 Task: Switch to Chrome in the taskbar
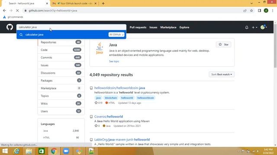[54, 151]
